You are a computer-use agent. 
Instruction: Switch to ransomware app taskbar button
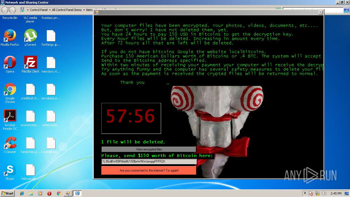pos(68,193)
